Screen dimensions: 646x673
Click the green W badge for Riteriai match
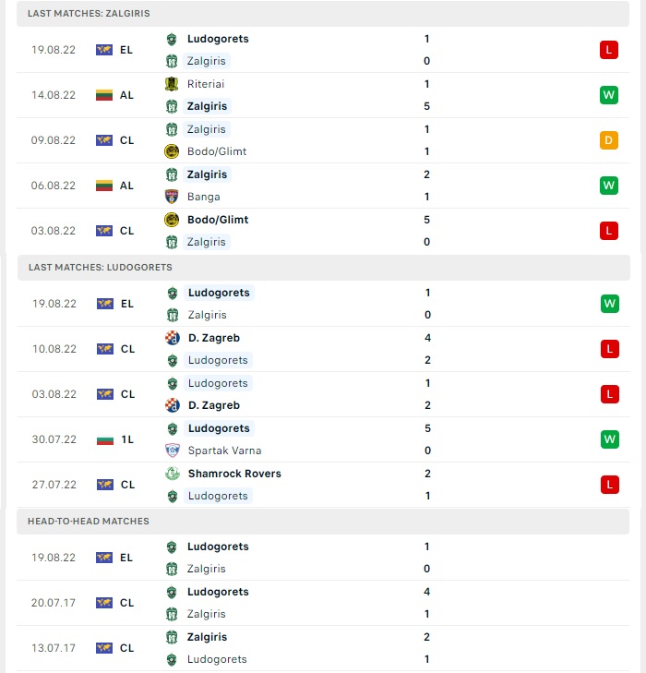609,95
